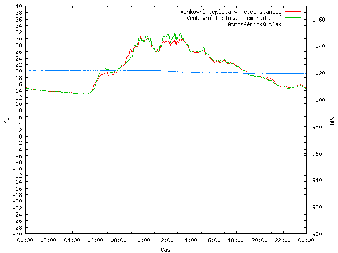338x253 pixels.
Task: Click the x-axis tick label 20:00
Action: (x=259, y=240)
